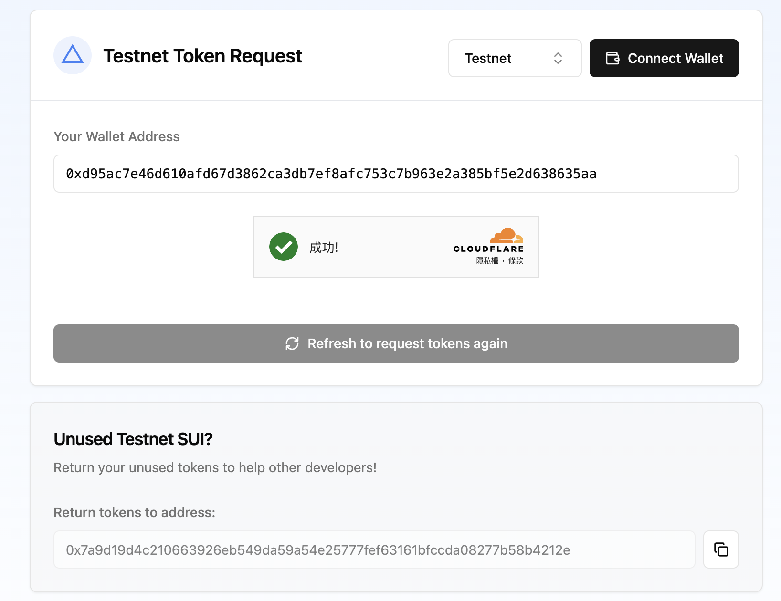Image resolution: width=781 pixels, height=601 pixels.
Task: Open the Cloudflare terms link 條款
Action: pyautogui.click(x=516, y=260)
